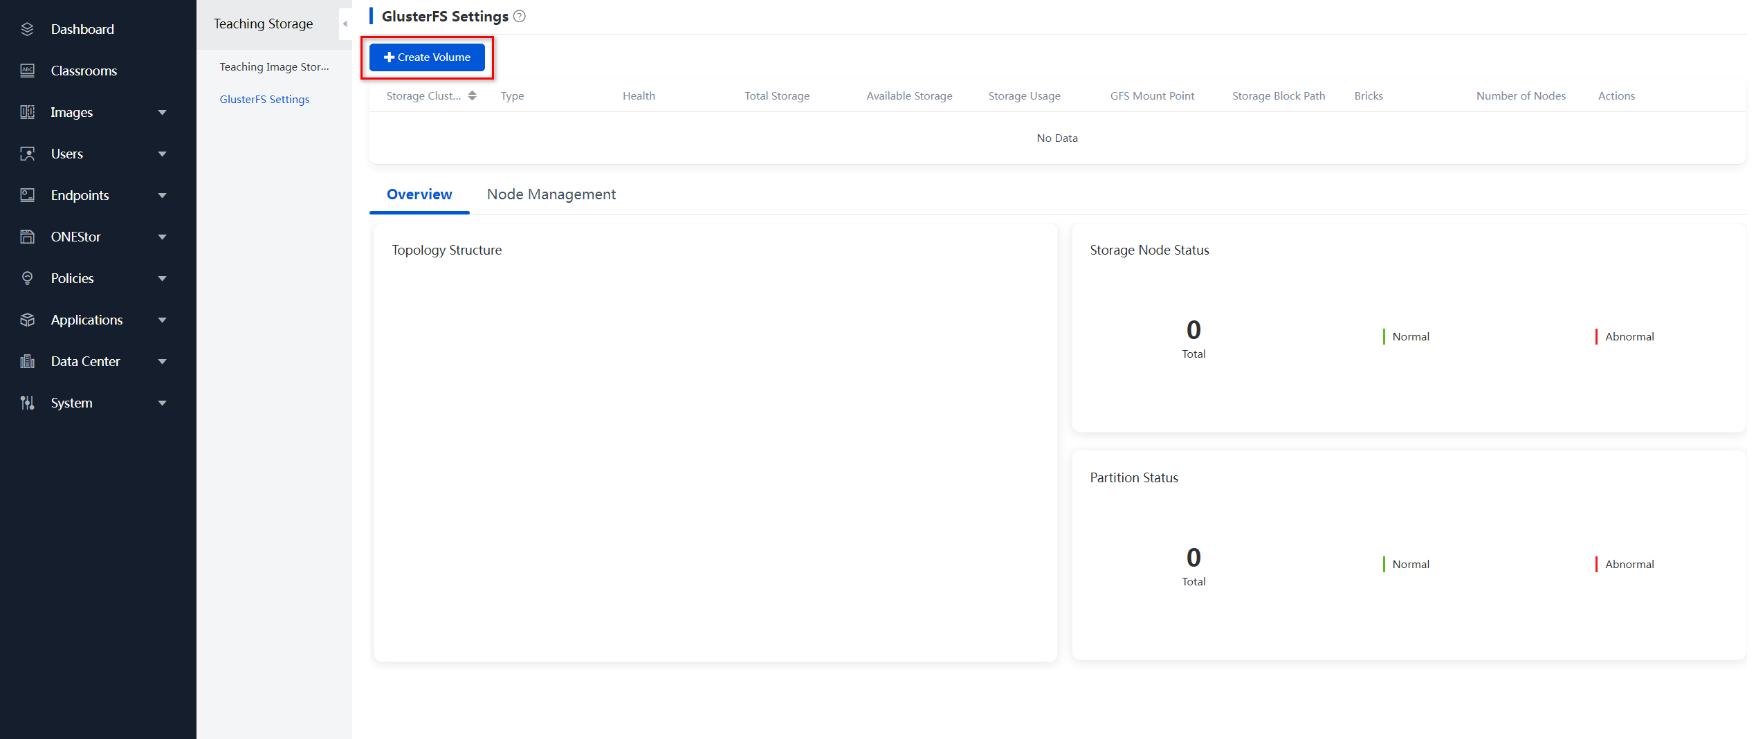The width and height of the screenshot is (1756, 739).
Task: Switch to the Overview tab
Action: 419,194
